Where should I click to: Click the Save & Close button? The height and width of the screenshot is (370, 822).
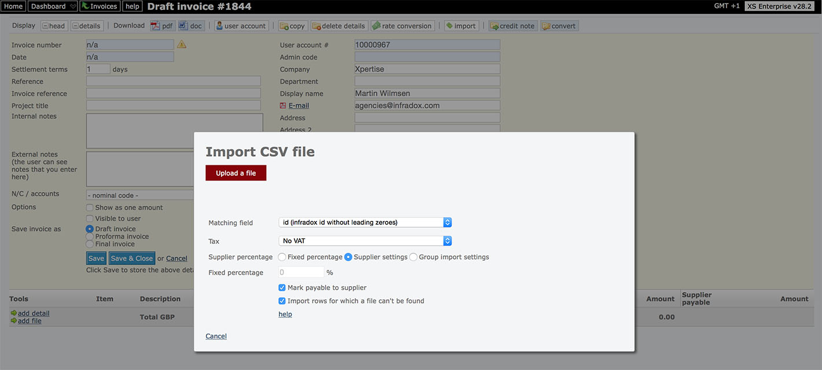(132, 258)
